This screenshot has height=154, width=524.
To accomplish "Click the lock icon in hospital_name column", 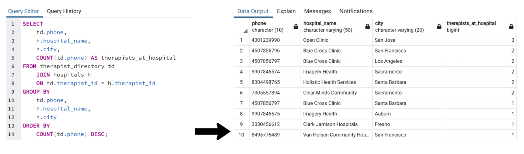I will (x=367, y=27).
